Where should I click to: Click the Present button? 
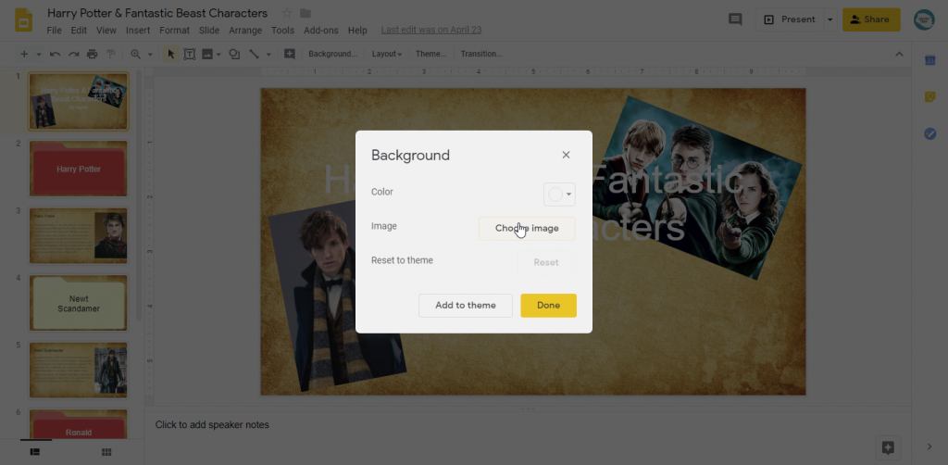(789, 19)
